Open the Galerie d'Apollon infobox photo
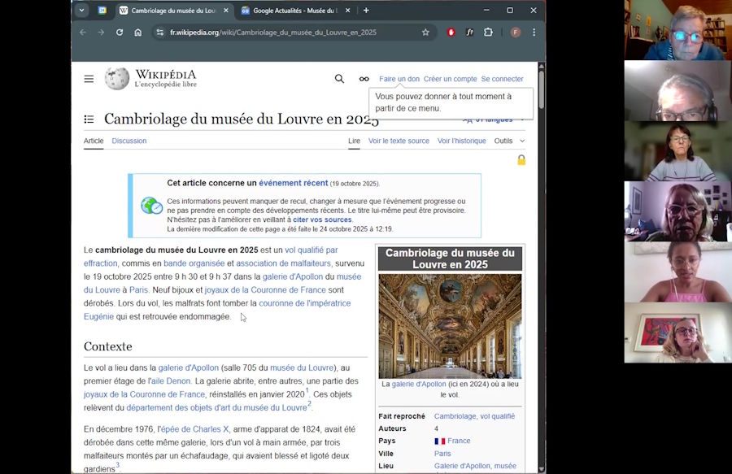The image size is (732, 474). [x=450, y=325]
